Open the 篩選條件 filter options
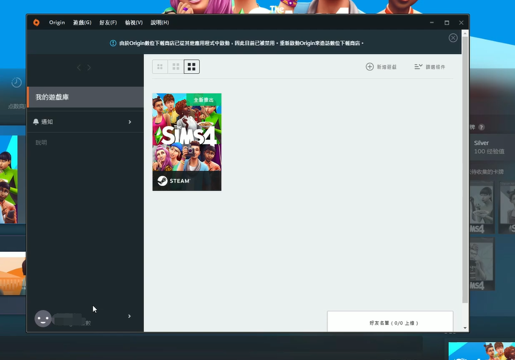Screen dimensions: 515x360 430,67
